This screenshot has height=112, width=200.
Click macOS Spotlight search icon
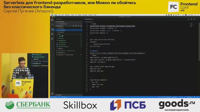195,15
